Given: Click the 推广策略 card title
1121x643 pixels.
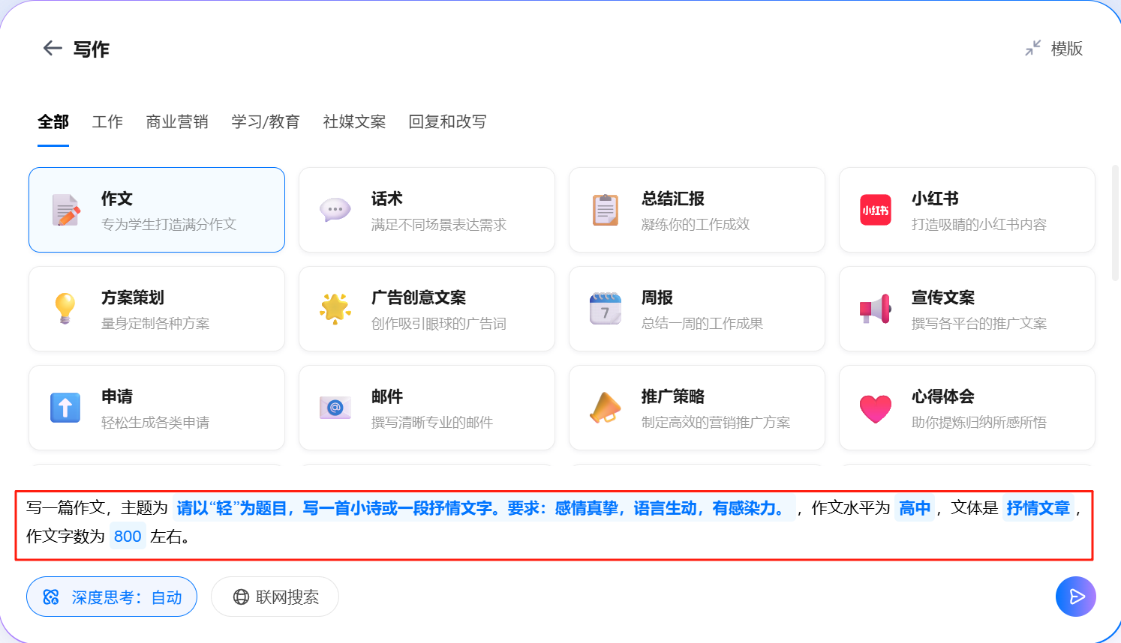Looking at the screenshot, I should (673, 396).
